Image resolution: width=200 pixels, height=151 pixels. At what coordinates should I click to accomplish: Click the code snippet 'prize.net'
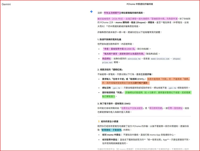pos(107,62)
